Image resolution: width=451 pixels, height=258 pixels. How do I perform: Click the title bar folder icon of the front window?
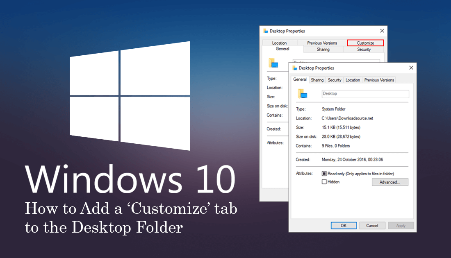294,68
